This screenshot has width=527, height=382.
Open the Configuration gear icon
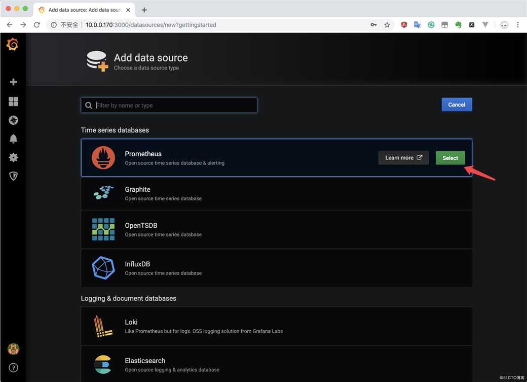(14, 157)
